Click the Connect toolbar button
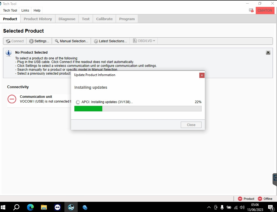This screenshot has width=277, height=212. coord(15,41)
